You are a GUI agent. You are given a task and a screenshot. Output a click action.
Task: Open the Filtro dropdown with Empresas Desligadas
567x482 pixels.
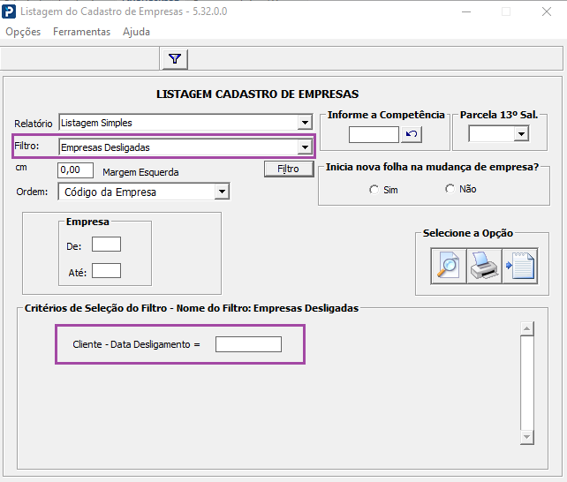coord(305,147)
